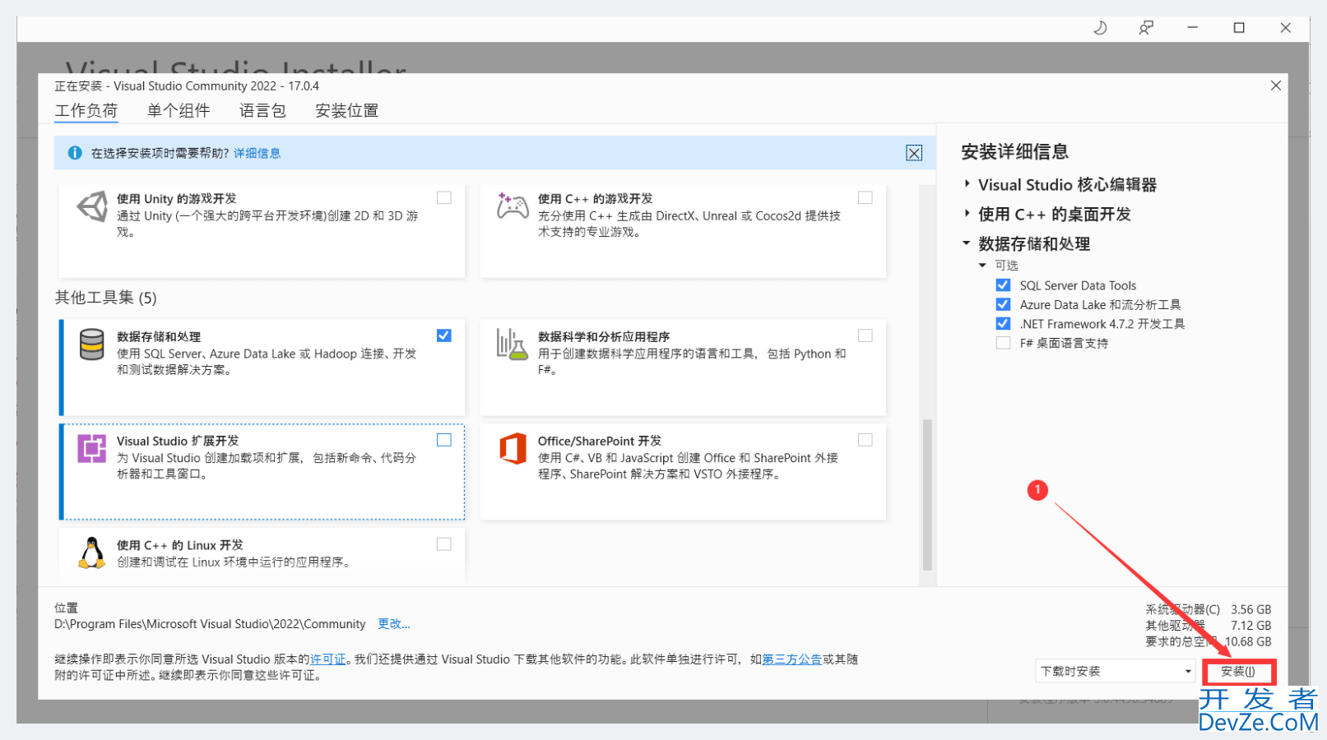Check the data science and analytics workload
This screenshot has width=1327, height=740.
(865, 335)
